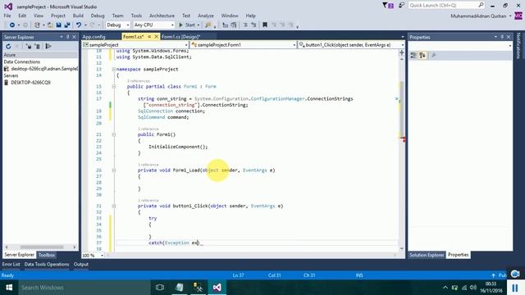This screenshot has height=295, width=525.
Task: Click the Task View taskbar icon
Action: pos(160,288)
